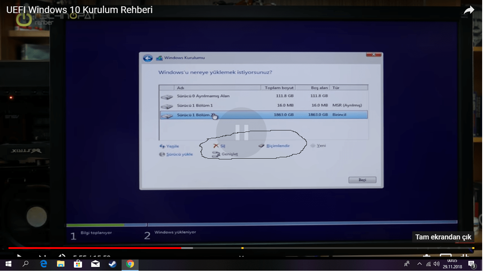Click the eraser icon next to 'Biçimlendir'
485x275 pixels.
(x=261, y=146)
